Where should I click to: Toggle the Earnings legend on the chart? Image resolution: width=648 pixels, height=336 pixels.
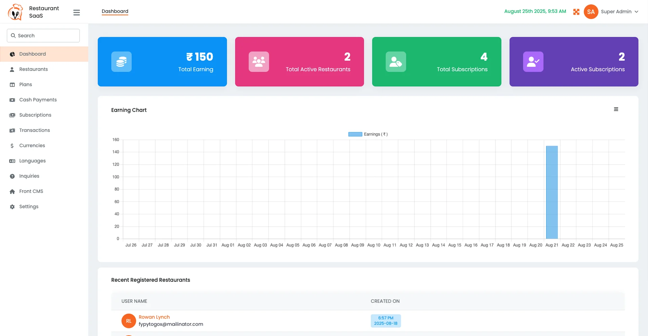tap(368, 134)
